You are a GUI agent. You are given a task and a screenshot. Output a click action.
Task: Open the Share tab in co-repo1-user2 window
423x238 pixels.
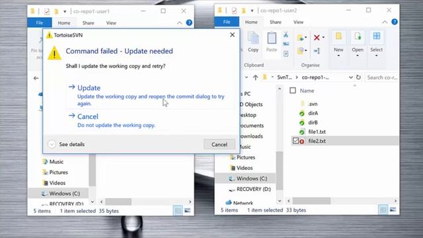[276, 22]
